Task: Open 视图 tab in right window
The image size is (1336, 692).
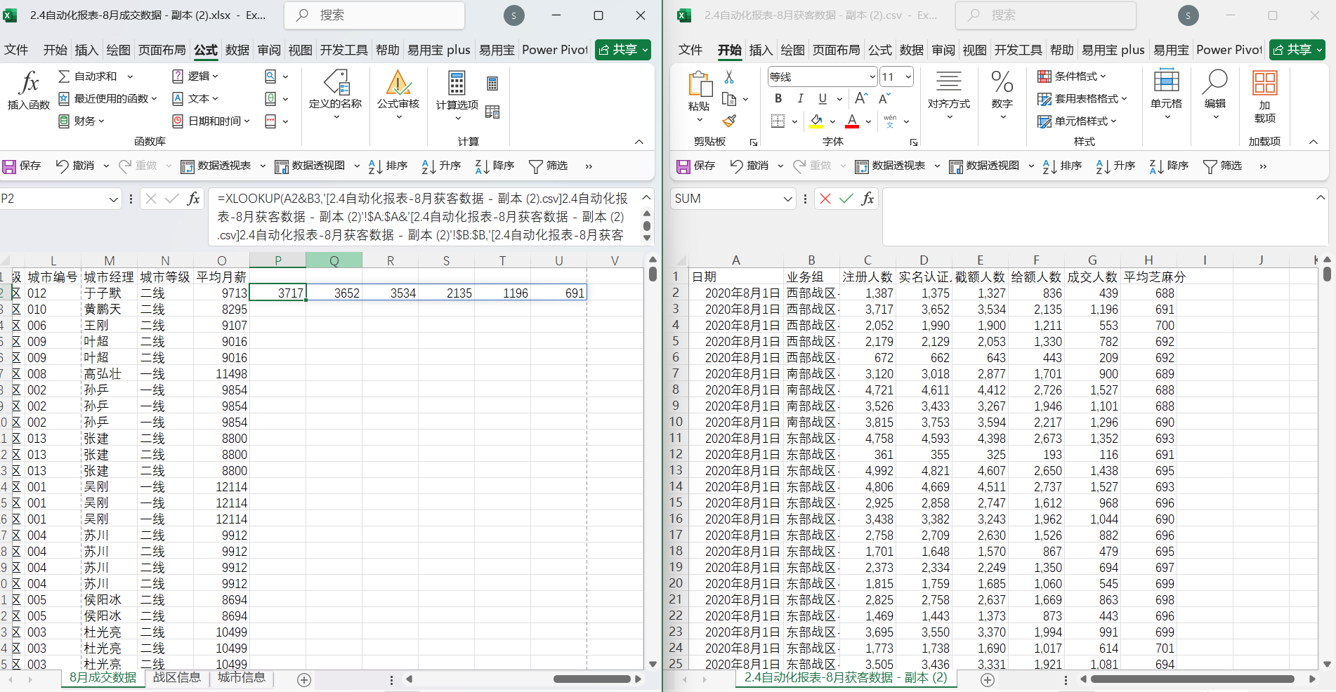Action: coord(975,50)
